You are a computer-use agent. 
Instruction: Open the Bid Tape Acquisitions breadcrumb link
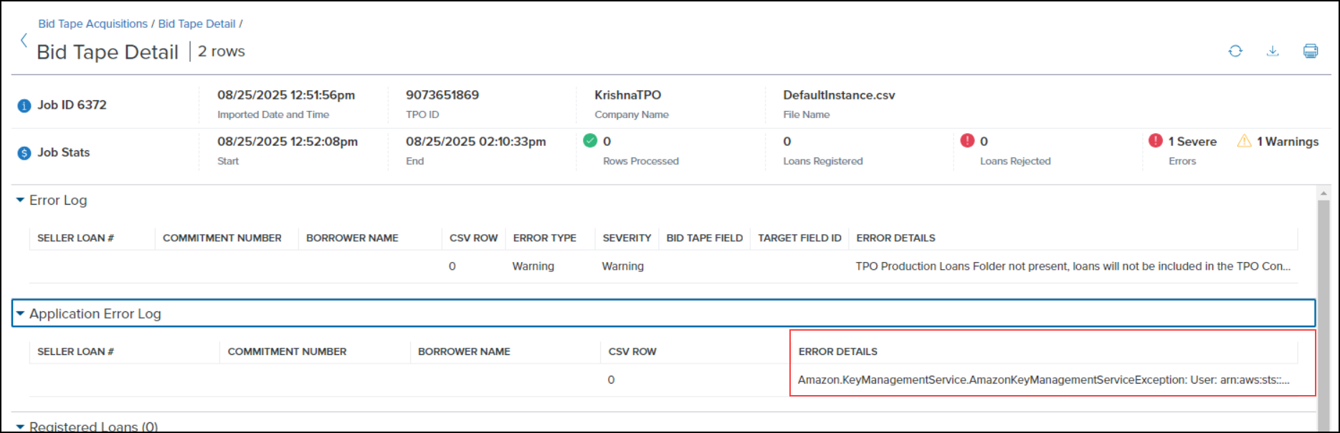click(92, 24)
